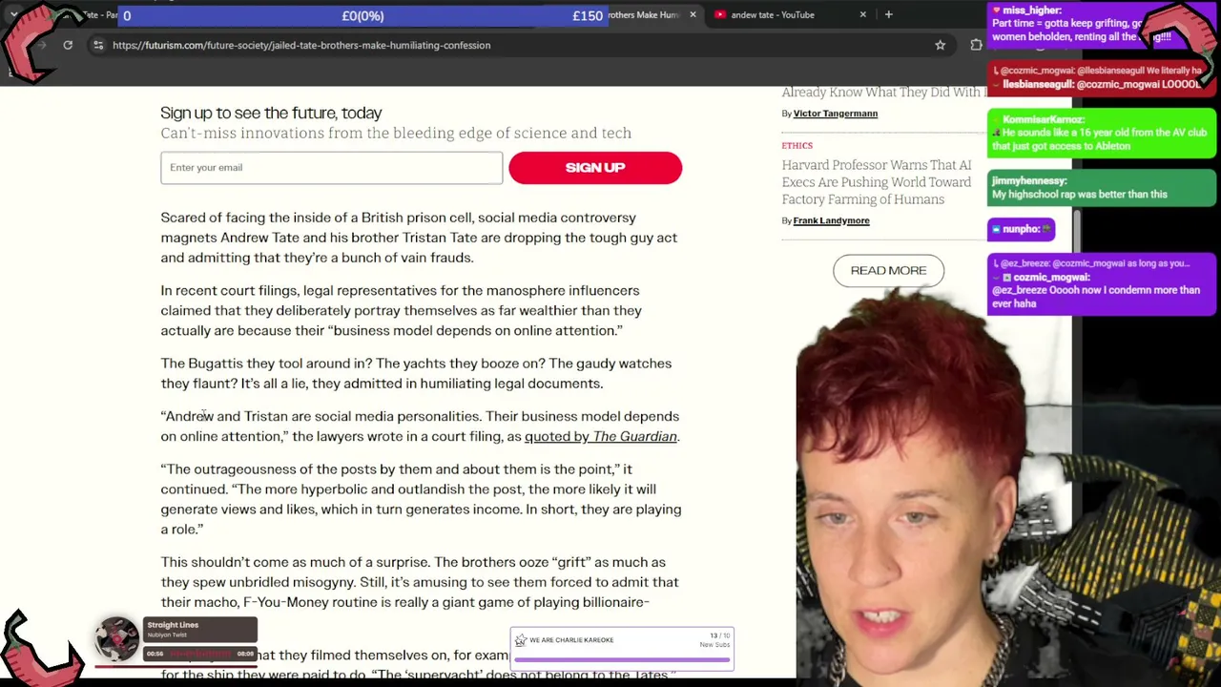Open author Frank Landymore's page
The image size is (1221, 687).
(x=831, y=220)
